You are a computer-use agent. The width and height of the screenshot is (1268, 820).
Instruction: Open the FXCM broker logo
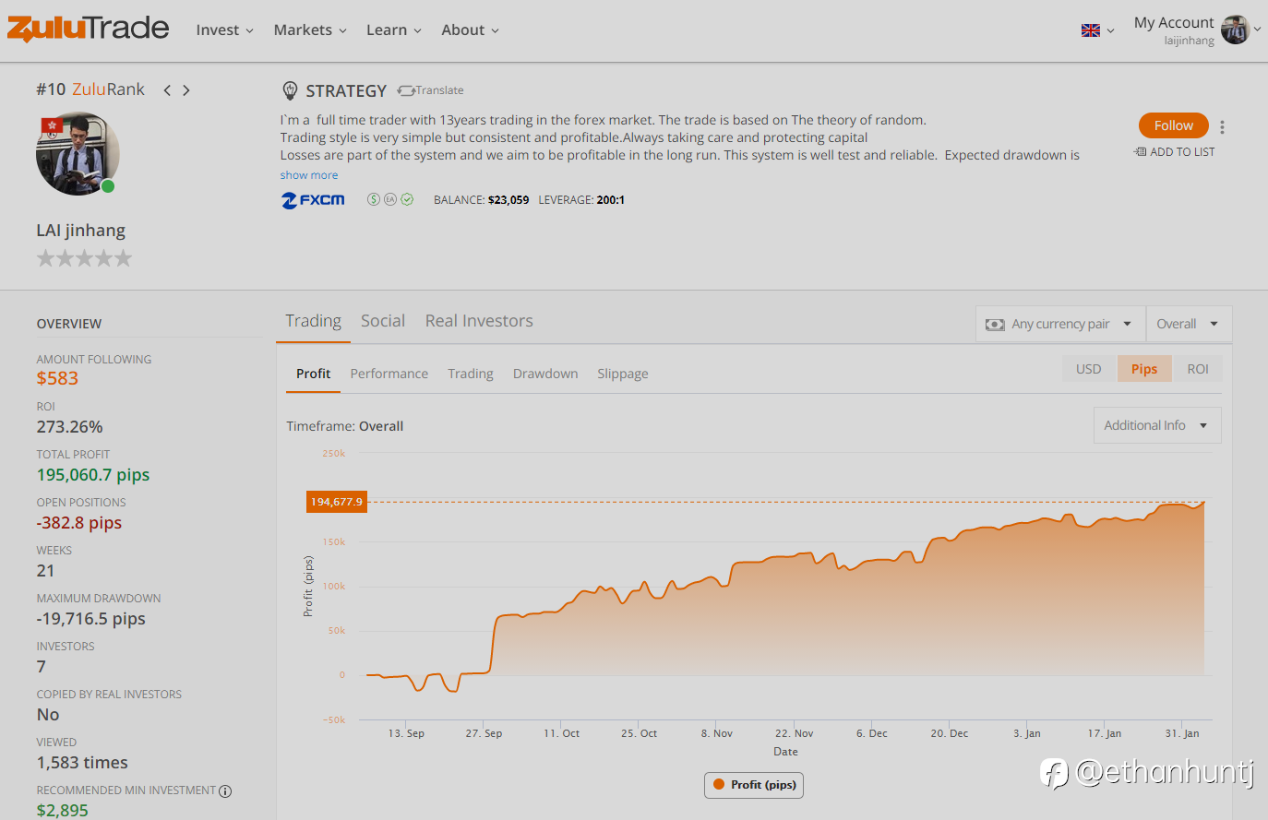[x=313, y=200]
